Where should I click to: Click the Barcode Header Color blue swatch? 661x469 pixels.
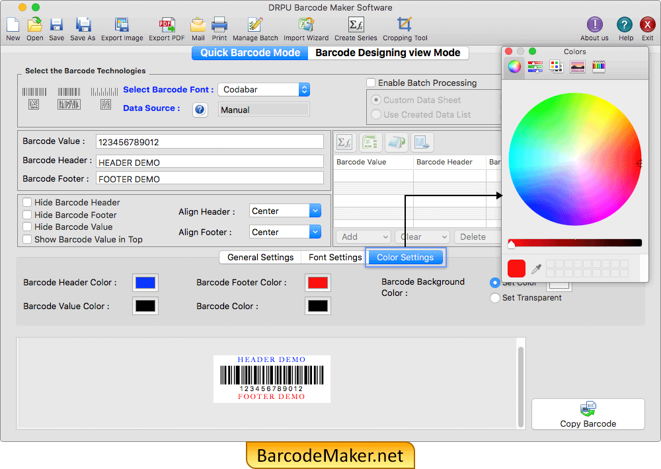(145, 282)
